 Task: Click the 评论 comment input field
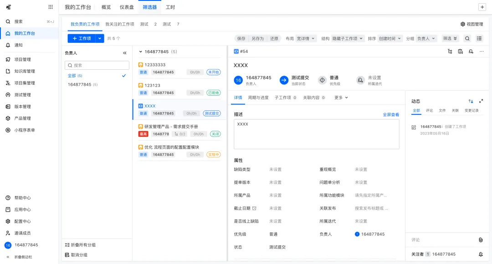437,239
